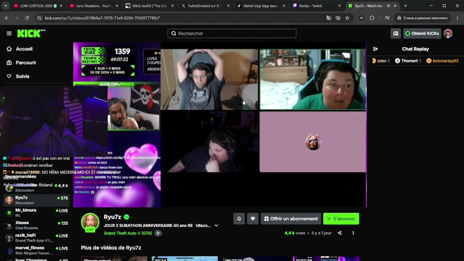This screenshot has width=464, height=261.
Task: Click Offrir un abonnement button
Action: pyautogui.click(x=291, y=219)
